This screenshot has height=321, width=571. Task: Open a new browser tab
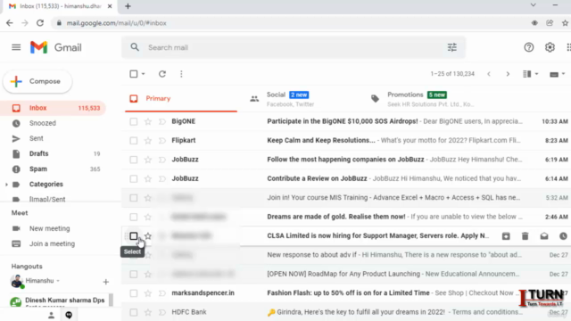point(128,6)
